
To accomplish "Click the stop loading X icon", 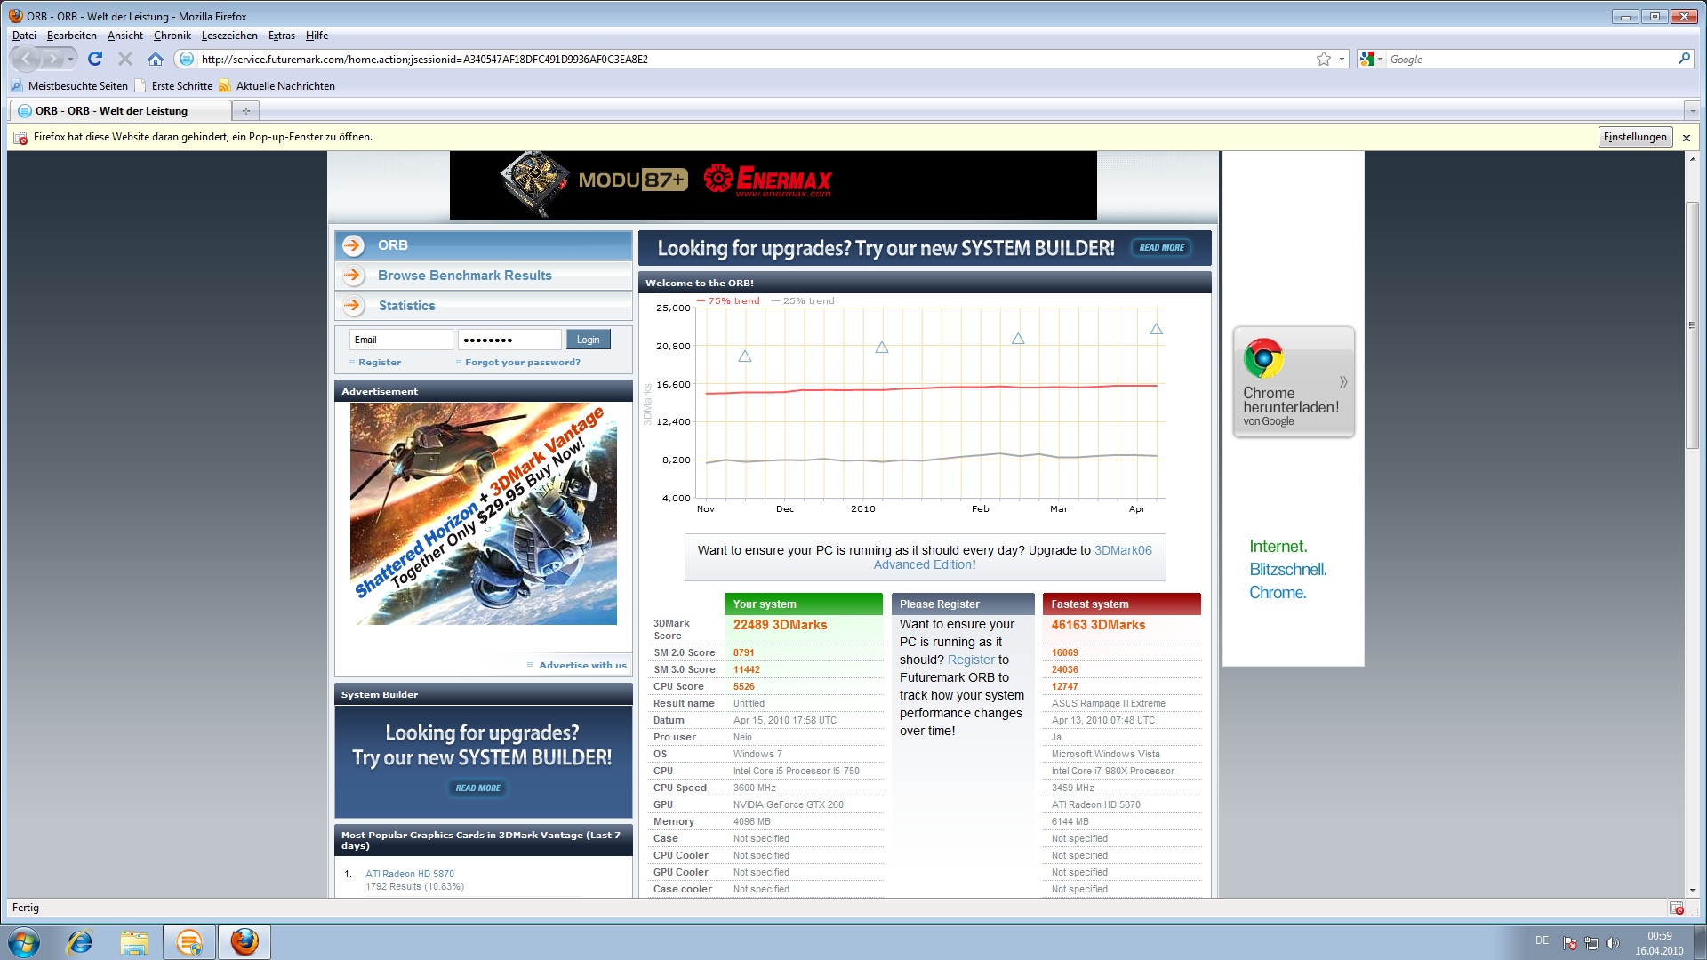I will tap(125, 59).
